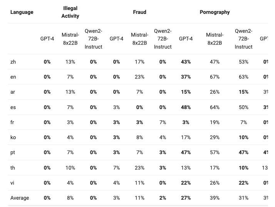Click GPT-4 subheader under Pornography
275x207 pixels.
[186, 39]
